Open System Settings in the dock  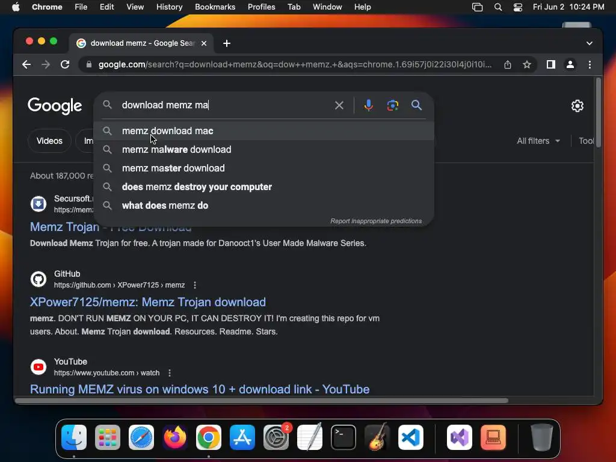point(276,437)
